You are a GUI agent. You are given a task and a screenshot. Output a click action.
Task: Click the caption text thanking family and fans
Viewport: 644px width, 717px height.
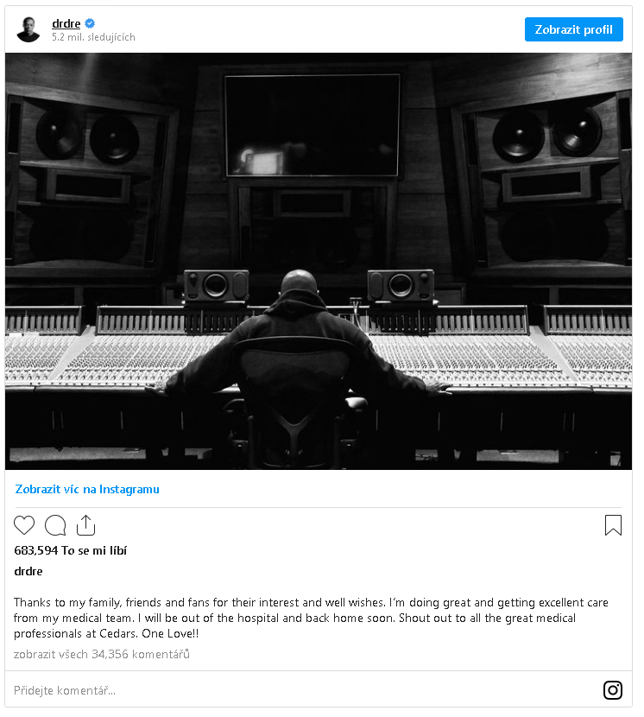tap(311, 618)
